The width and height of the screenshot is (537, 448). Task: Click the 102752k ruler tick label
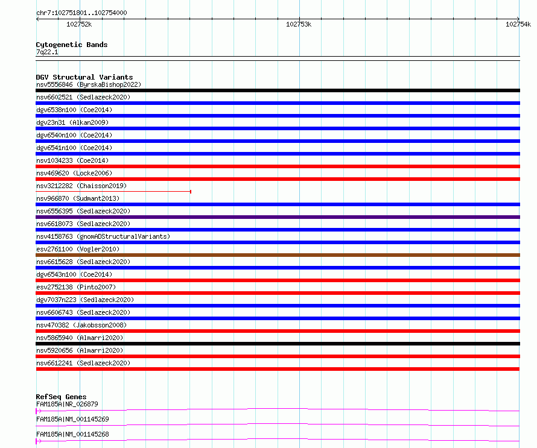tap(79, 24)
